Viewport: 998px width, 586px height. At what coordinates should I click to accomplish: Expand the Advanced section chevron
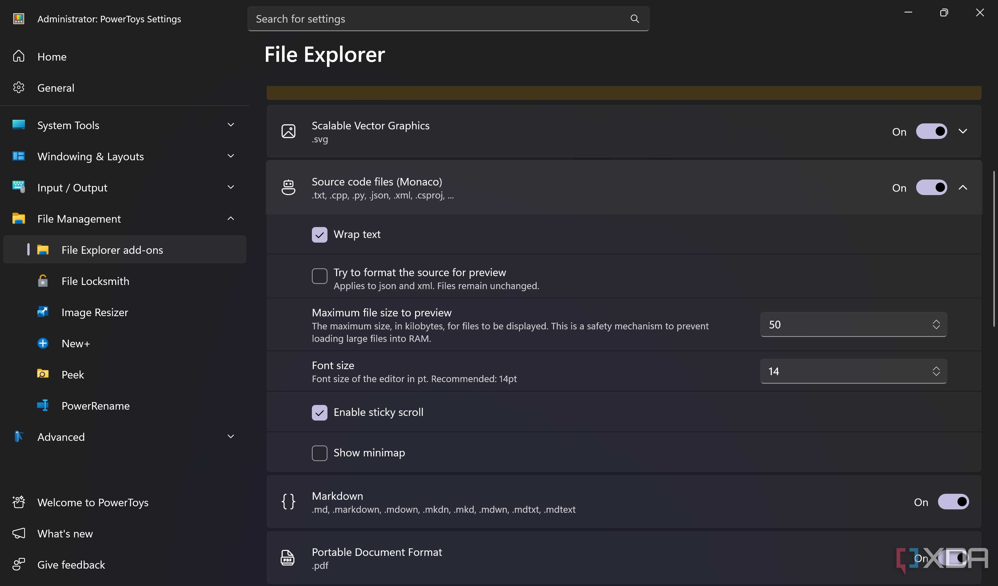coord(231,436)
